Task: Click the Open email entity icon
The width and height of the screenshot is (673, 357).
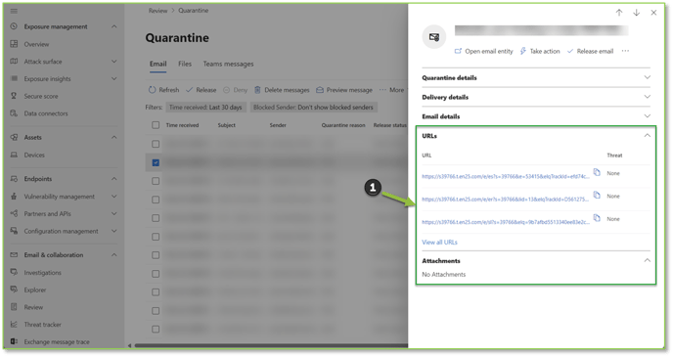Action: pos(458,51)
